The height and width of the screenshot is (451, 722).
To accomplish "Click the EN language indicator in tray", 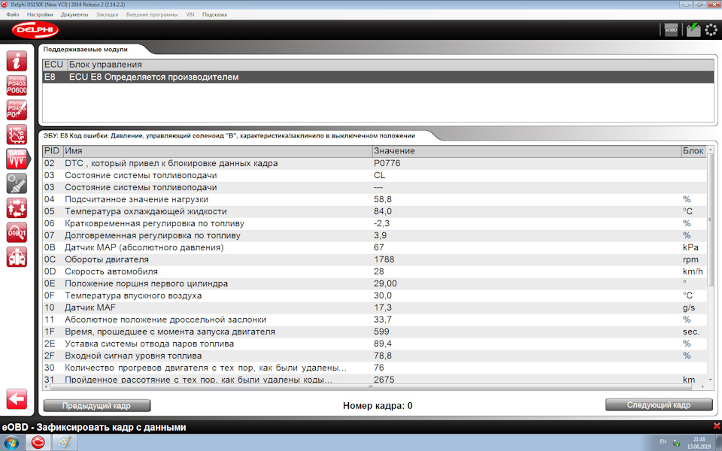I will click(x=663, y=442).
